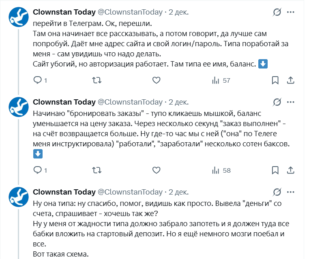
Task: Repost the second tweet about orders
Action: pos(97,170)
